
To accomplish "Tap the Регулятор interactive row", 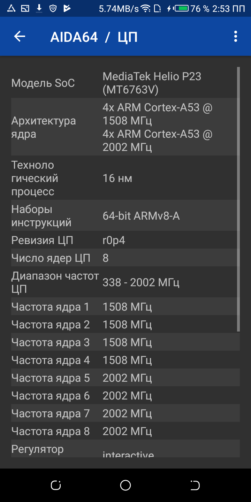I will click(x=125, y=449).
